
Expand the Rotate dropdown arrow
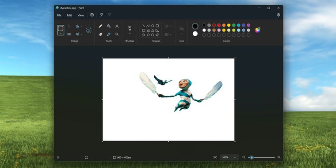(x=81, y=26)
